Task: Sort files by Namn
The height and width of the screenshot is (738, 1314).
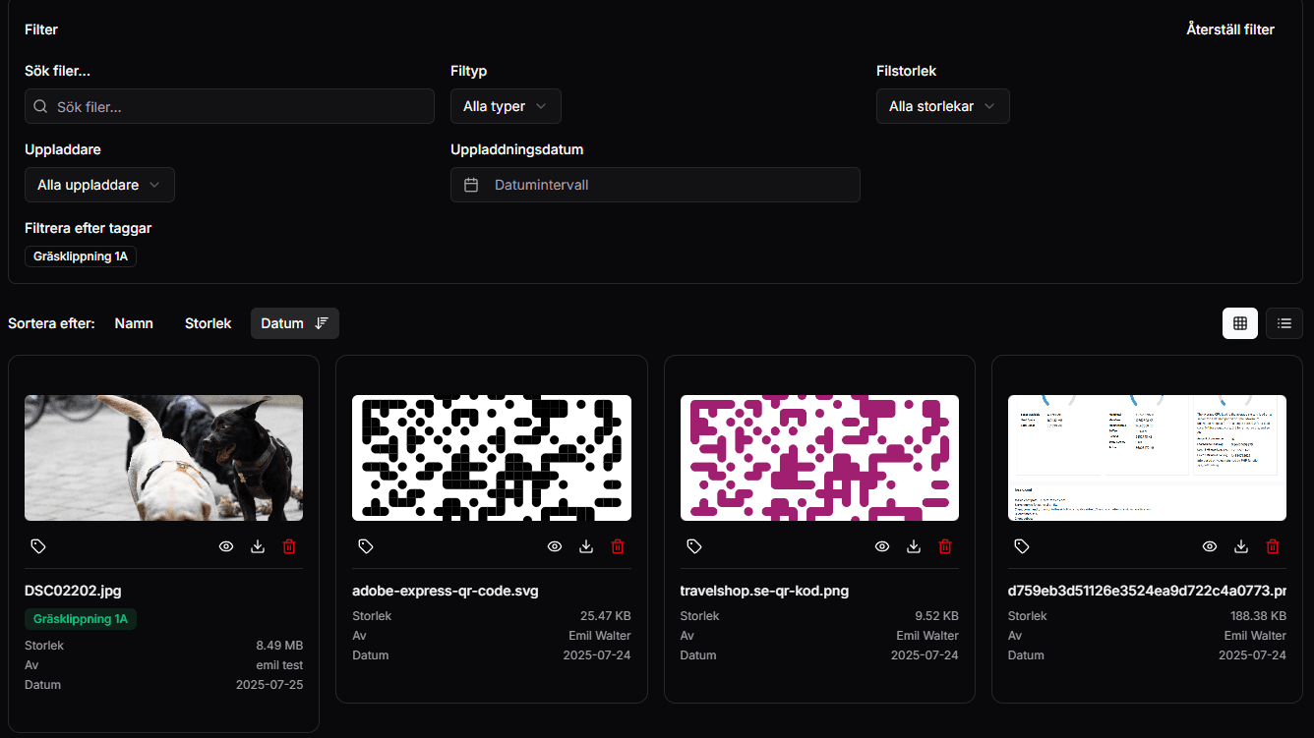Action: tap(134, 323)
